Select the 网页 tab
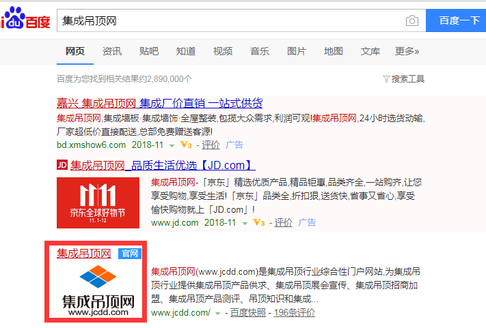This screenshot has width=486, height=328. click(x=75, y=51)
